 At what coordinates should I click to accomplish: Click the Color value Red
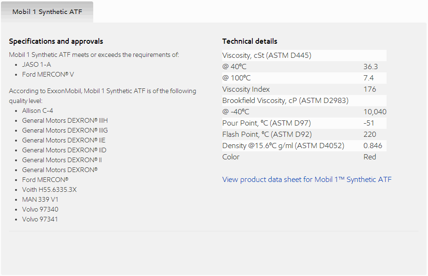[x=370, y=157]
